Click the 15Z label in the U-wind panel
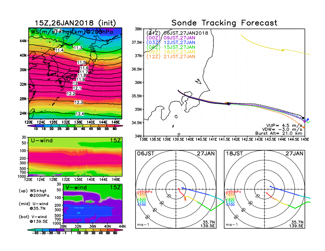This screenshot has width=325, height=251. [x=115, y=141]
